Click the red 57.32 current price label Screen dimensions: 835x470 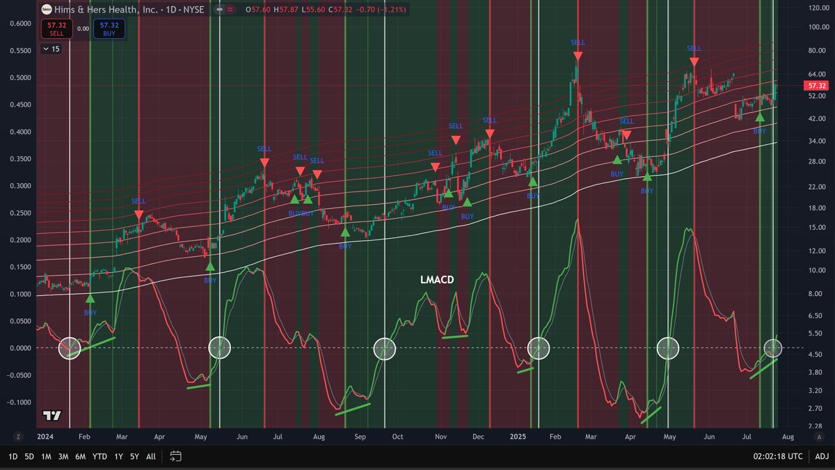[x=815, y=85]
